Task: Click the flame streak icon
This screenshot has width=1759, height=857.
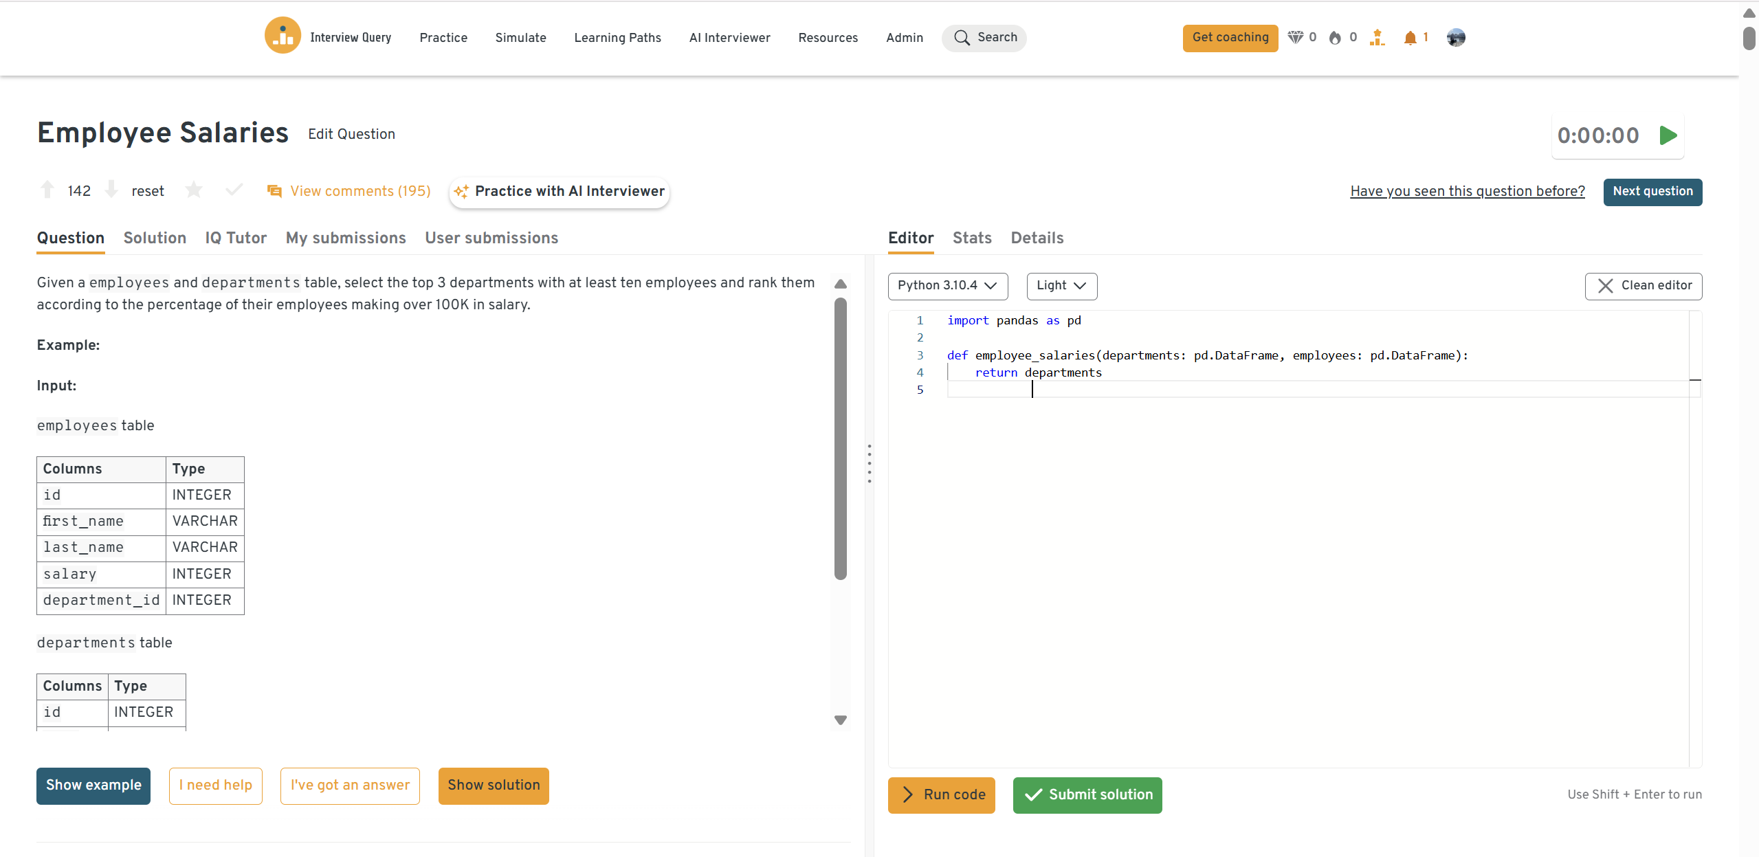Action: coord(1335,38)
